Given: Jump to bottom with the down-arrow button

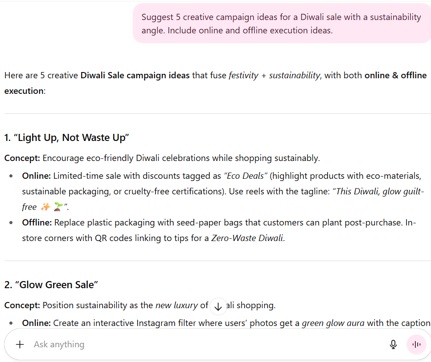Looking at the screenshot, I should (x=218, y=306).
